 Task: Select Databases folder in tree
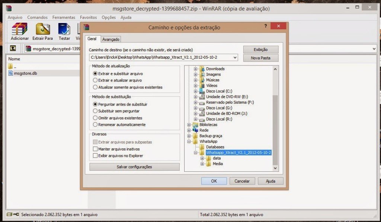point(215,147)
